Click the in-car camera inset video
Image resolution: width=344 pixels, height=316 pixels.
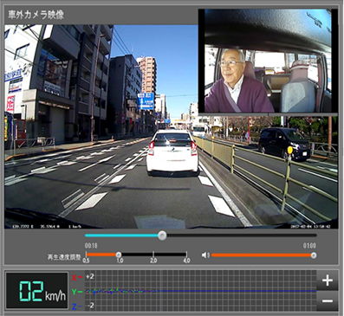268,61
